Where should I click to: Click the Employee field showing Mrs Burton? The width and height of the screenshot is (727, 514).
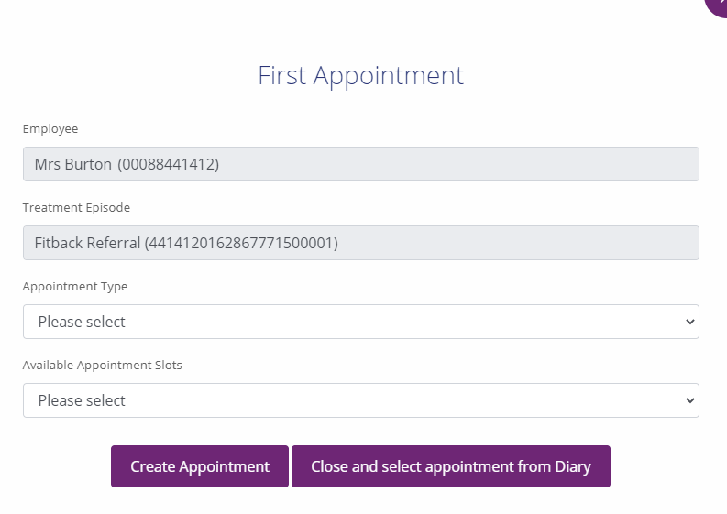click(x=360, y=164)
